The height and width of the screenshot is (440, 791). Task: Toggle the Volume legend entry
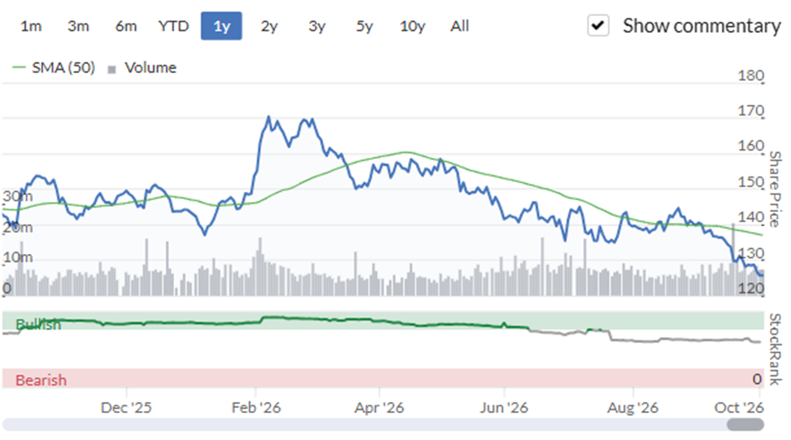coord(142,67)
